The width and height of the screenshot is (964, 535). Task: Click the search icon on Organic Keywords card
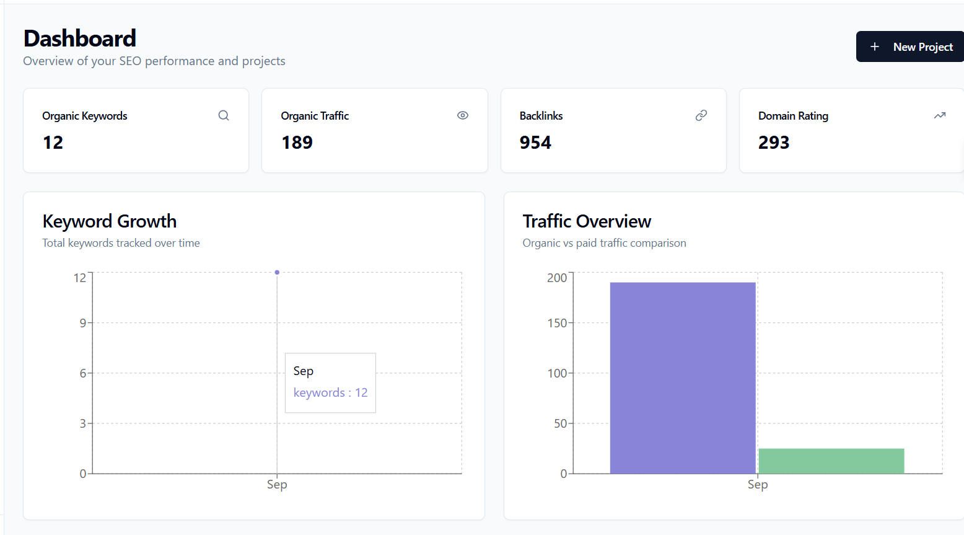point(224,115)
